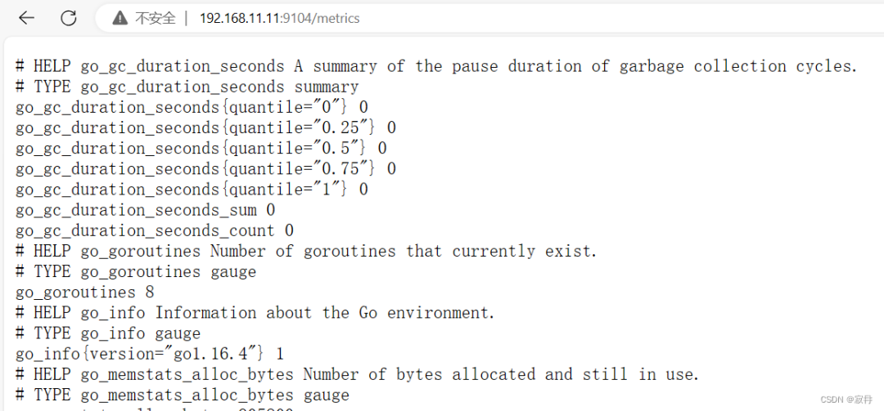Click the quantile="0.25" metric line
Viewport: 884px width, 411px height.
click(205, 127)
